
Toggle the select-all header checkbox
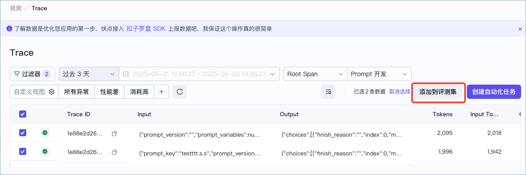23,114
